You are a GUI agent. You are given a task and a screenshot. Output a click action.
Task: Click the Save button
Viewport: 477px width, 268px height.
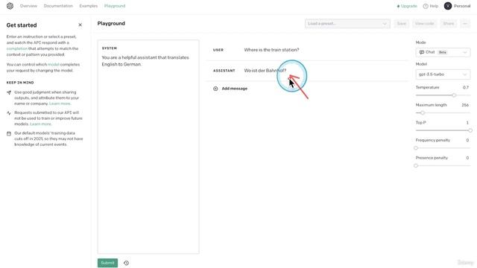(x=401, y=23)
